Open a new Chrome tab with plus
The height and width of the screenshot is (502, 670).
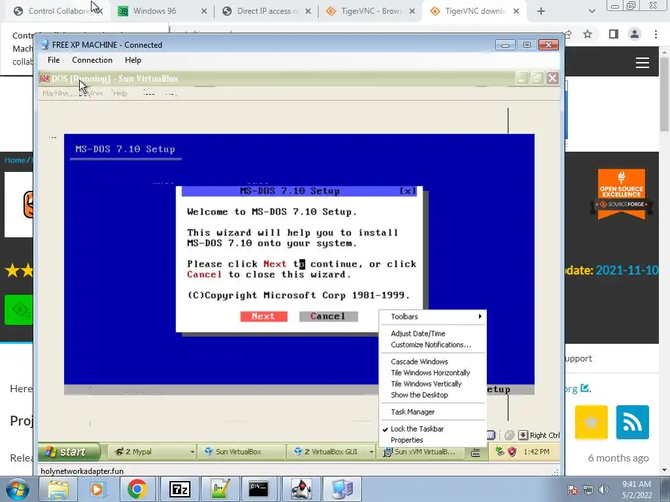tap(541, 12)
